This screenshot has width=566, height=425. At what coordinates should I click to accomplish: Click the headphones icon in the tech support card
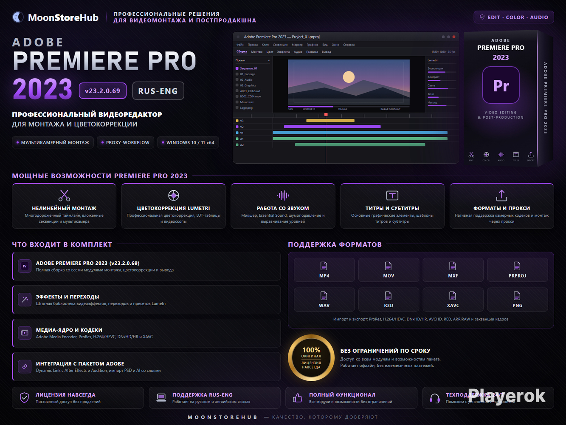(x=434, y=398)
